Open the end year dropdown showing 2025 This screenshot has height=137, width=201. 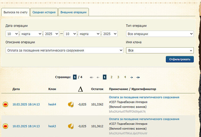coord(109,34)
